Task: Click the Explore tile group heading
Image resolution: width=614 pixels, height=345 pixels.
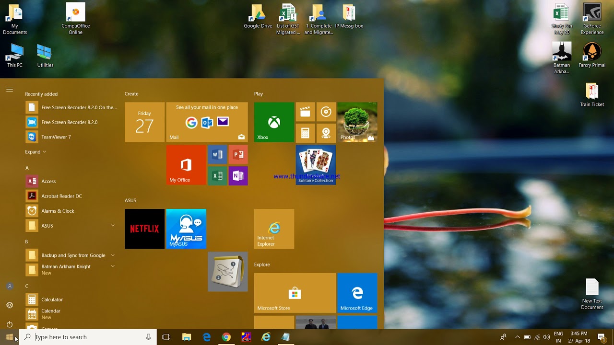Action: click(262, 264)
